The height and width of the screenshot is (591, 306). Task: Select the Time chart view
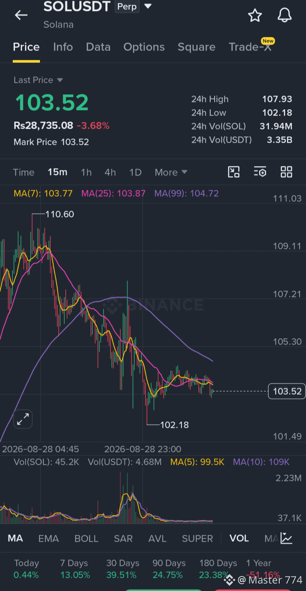pyautogui.click(x=24, y=172)
